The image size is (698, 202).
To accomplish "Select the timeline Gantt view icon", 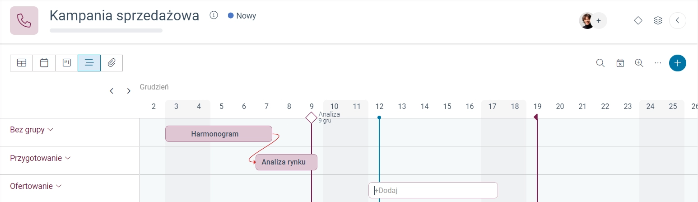I will [89, 63].
